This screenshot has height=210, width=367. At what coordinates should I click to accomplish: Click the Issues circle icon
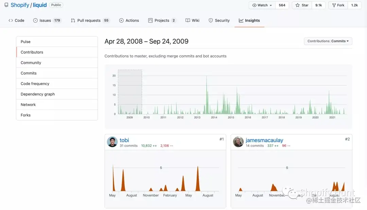tap(35, 20)
